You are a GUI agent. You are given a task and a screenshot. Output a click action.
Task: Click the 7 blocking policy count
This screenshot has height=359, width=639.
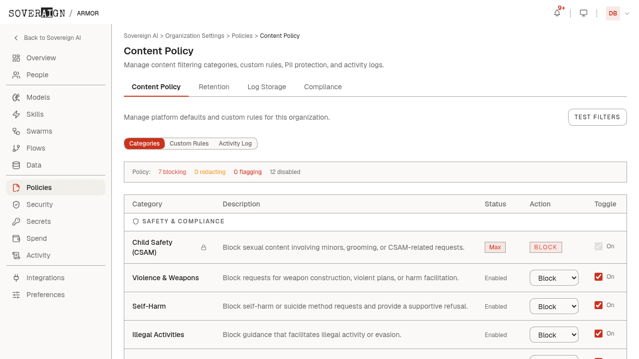[x=172, y=172]
